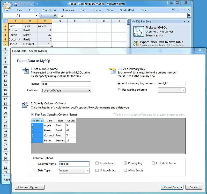
Task: Open the Formulas ribbon tab
Action: tap(68, 10)
